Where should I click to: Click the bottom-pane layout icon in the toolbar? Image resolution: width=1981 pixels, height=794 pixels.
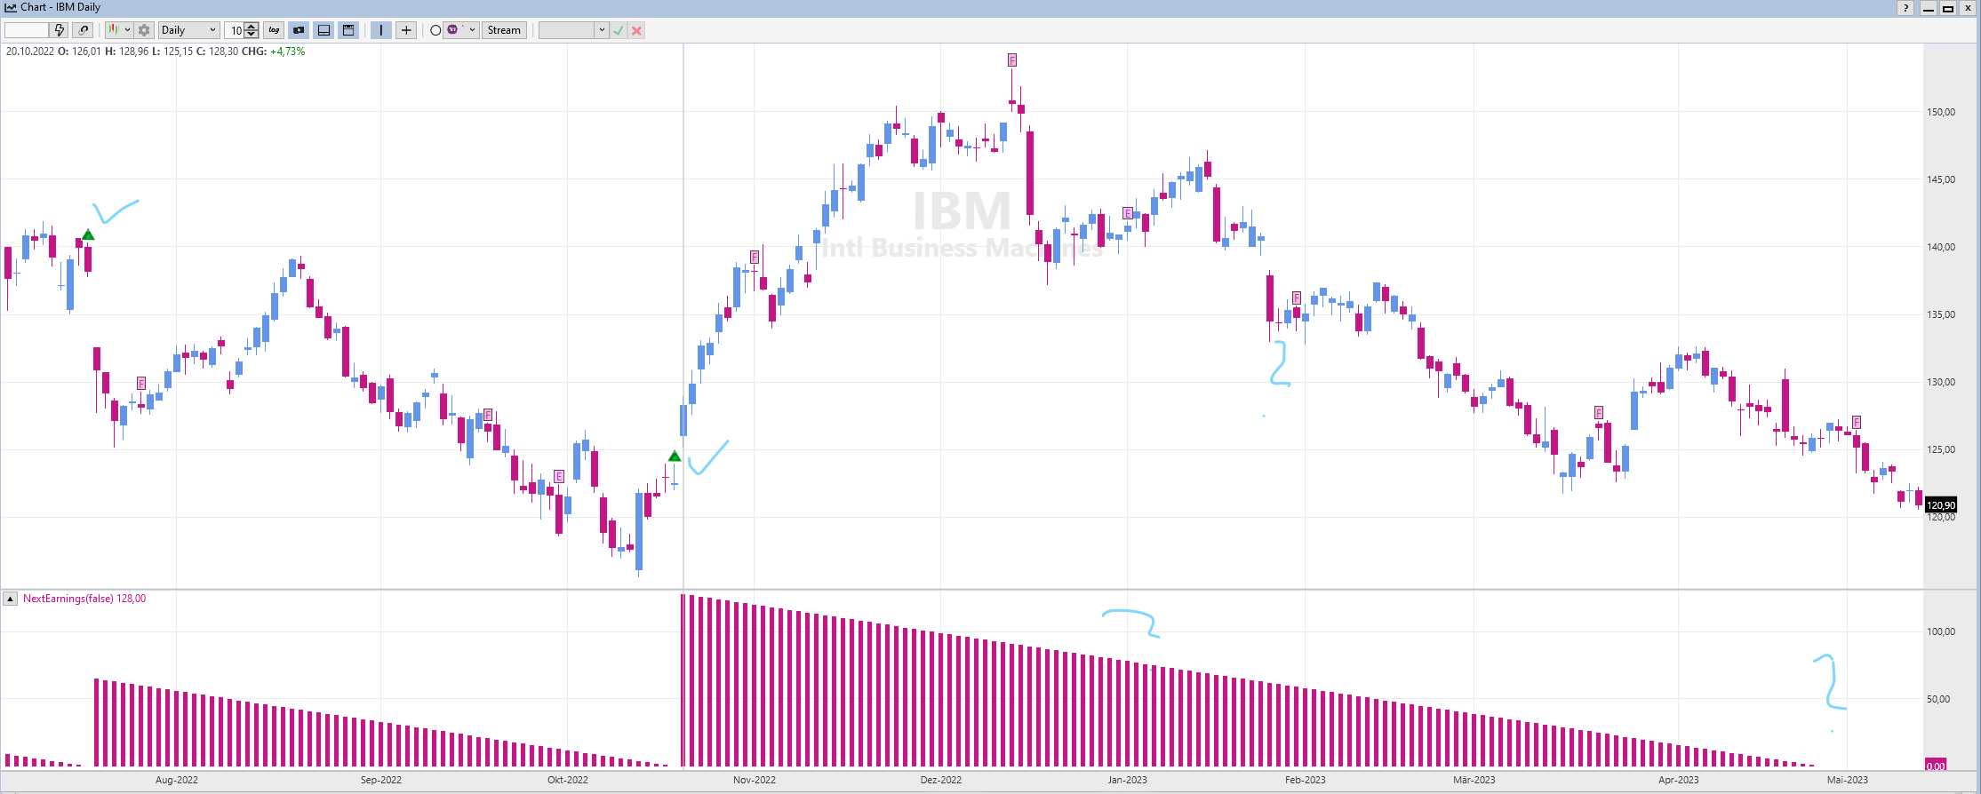click(x=324, y=30)
